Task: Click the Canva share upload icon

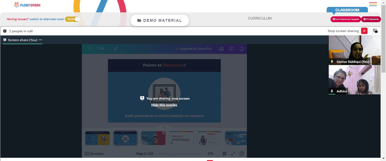Action: pyautogui.click(x=242, y=49)
